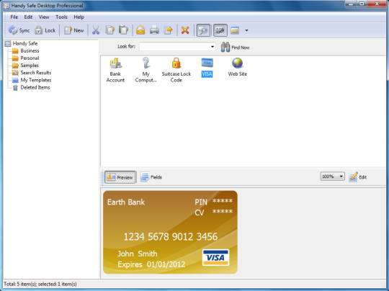Screen dimensions: 389x291
Task: Click the VISA logo on card
Action: click(x=215, y=258)
